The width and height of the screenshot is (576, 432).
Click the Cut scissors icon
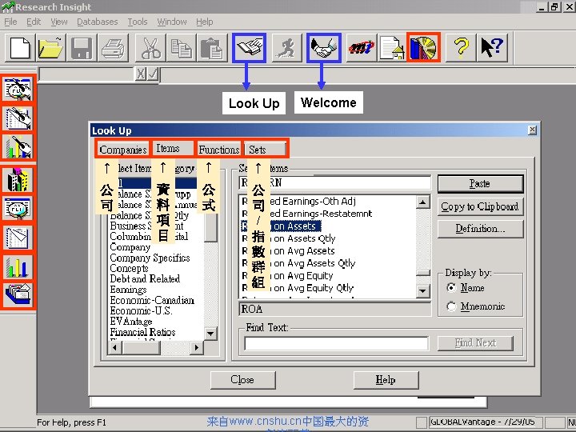[150, 48]
